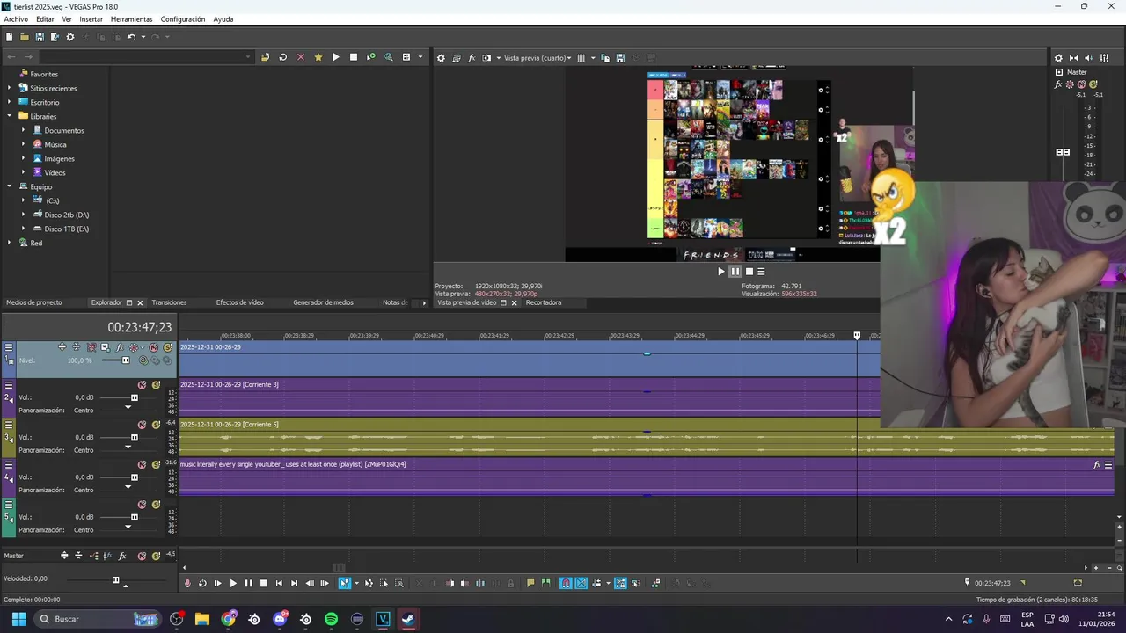Refresh the Explorer view
This screenshot has height=633, width=1126.
[x=282, y=57]
